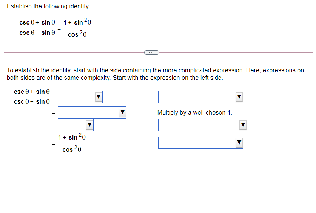Click the 'Multiply by a well-chosen 1.' text
The image size is (316, 213).
(x=195, y=112)
